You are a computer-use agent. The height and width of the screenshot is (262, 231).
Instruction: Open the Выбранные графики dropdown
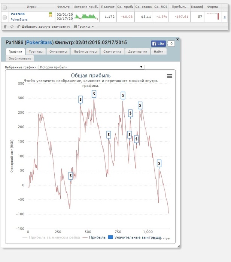point(91,67)
